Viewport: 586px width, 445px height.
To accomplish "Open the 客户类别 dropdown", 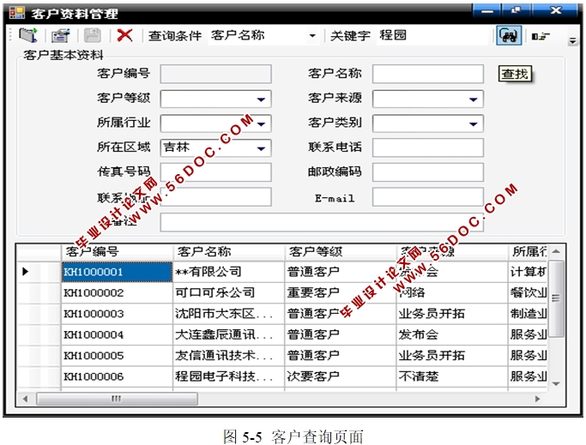I will click(x=474, y=124).
